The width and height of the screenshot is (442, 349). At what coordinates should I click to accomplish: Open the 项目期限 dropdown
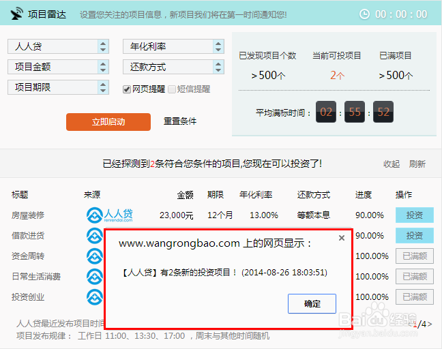(59, 87)
